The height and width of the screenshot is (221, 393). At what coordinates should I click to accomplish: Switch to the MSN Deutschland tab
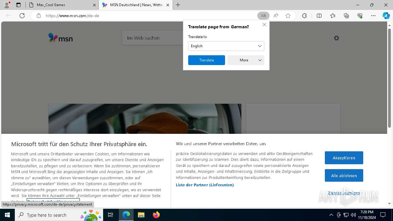(x=135, y=5)
